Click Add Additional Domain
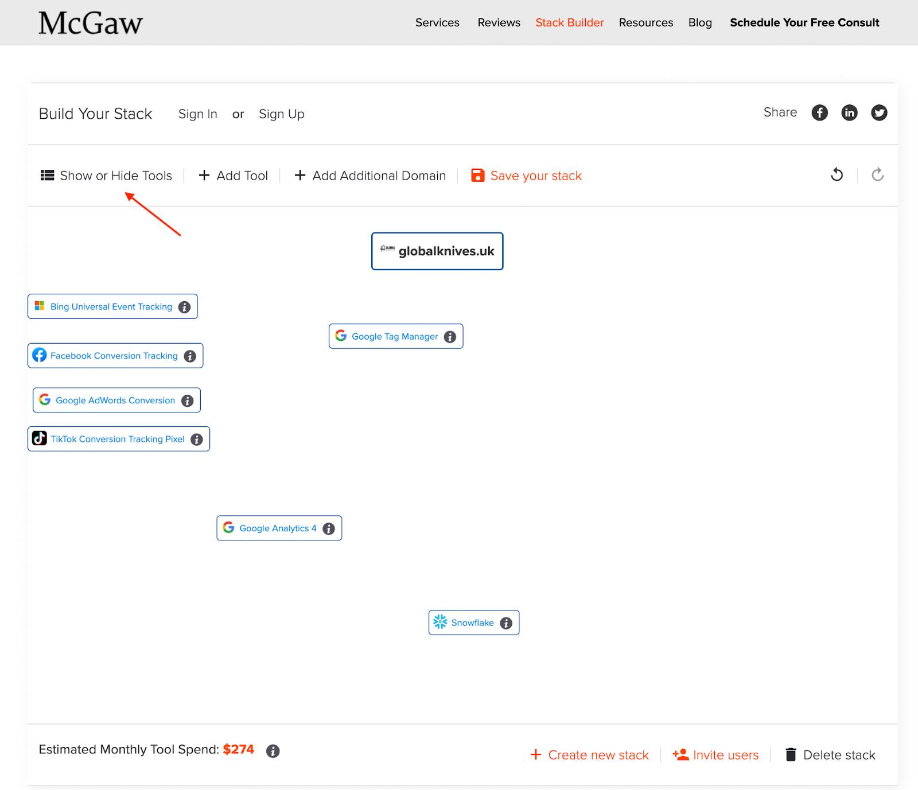Screen dimensions: 918x790 point(370,176)
